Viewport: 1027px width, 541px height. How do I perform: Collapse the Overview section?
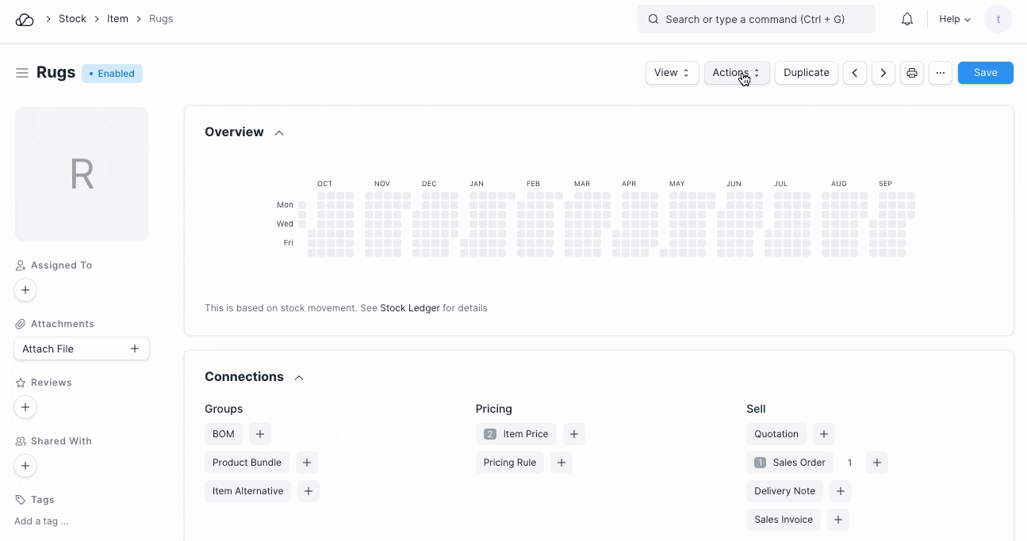(279, 133)
